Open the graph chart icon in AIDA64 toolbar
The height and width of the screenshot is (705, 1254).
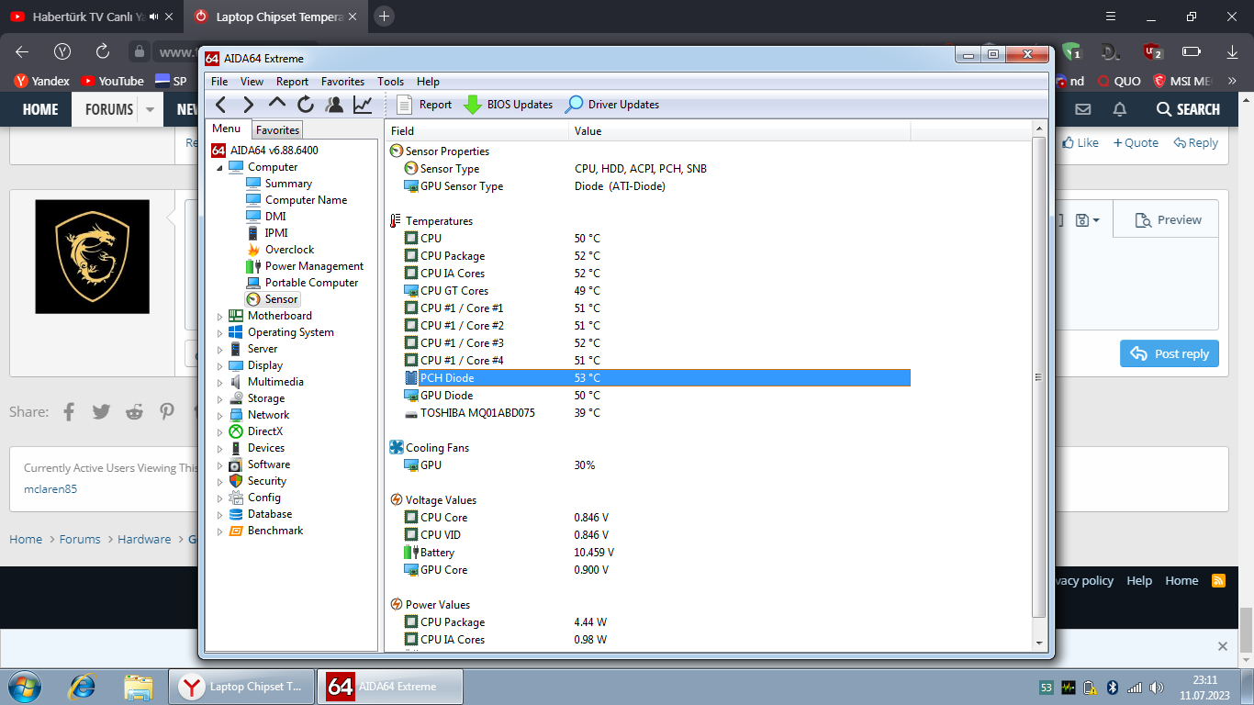363,105
